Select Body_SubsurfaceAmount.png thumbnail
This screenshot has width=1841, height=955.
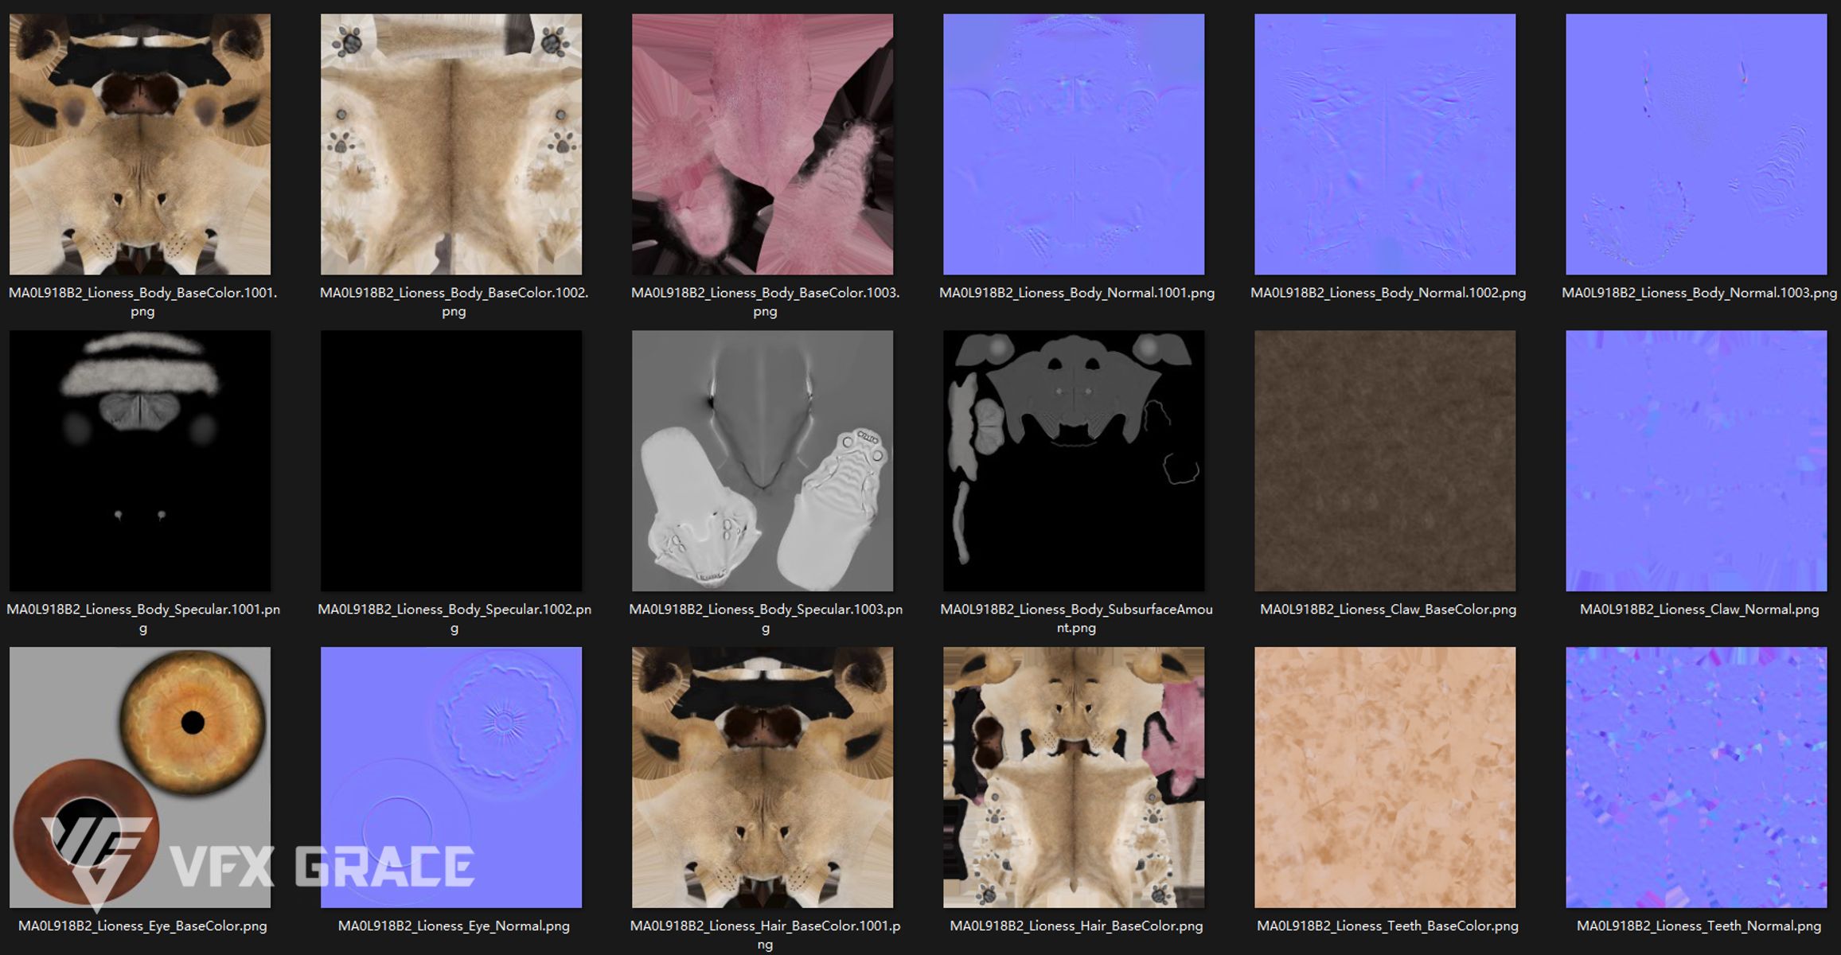pyautogui.click(x=1074, y=461)
